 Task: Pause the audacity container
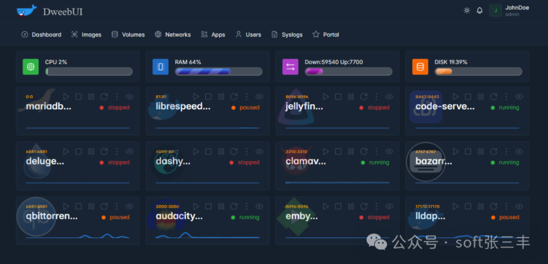pos(221,206)
